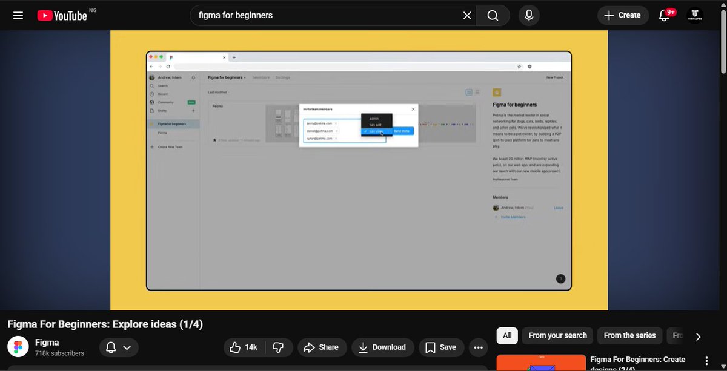Open the more actions ellipsis menu
The width and height of the screenshot is (727, 371).
coord(479,347)
